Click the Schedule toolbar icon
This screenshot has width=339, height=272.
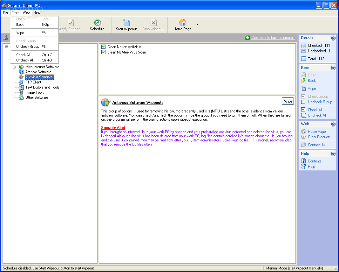click(x=97, y=23)
